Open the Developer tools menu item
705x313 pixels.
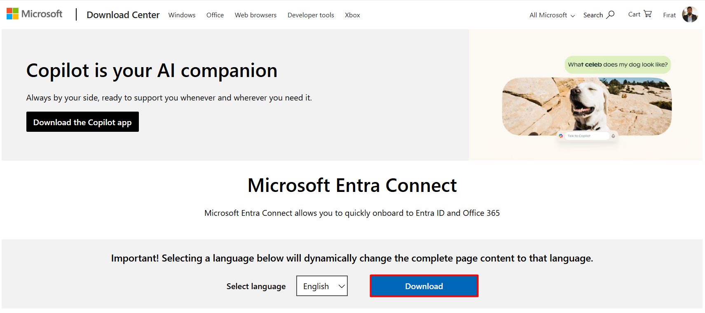(311, 15)
